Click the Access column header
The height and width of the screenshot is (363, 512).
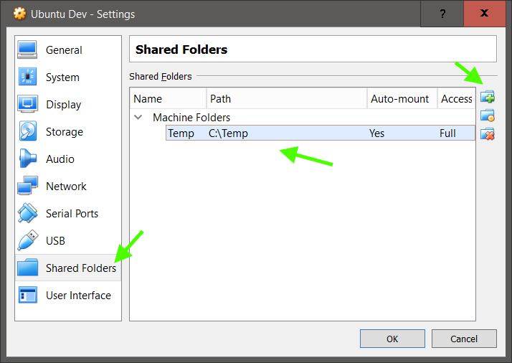pos(457,98)
